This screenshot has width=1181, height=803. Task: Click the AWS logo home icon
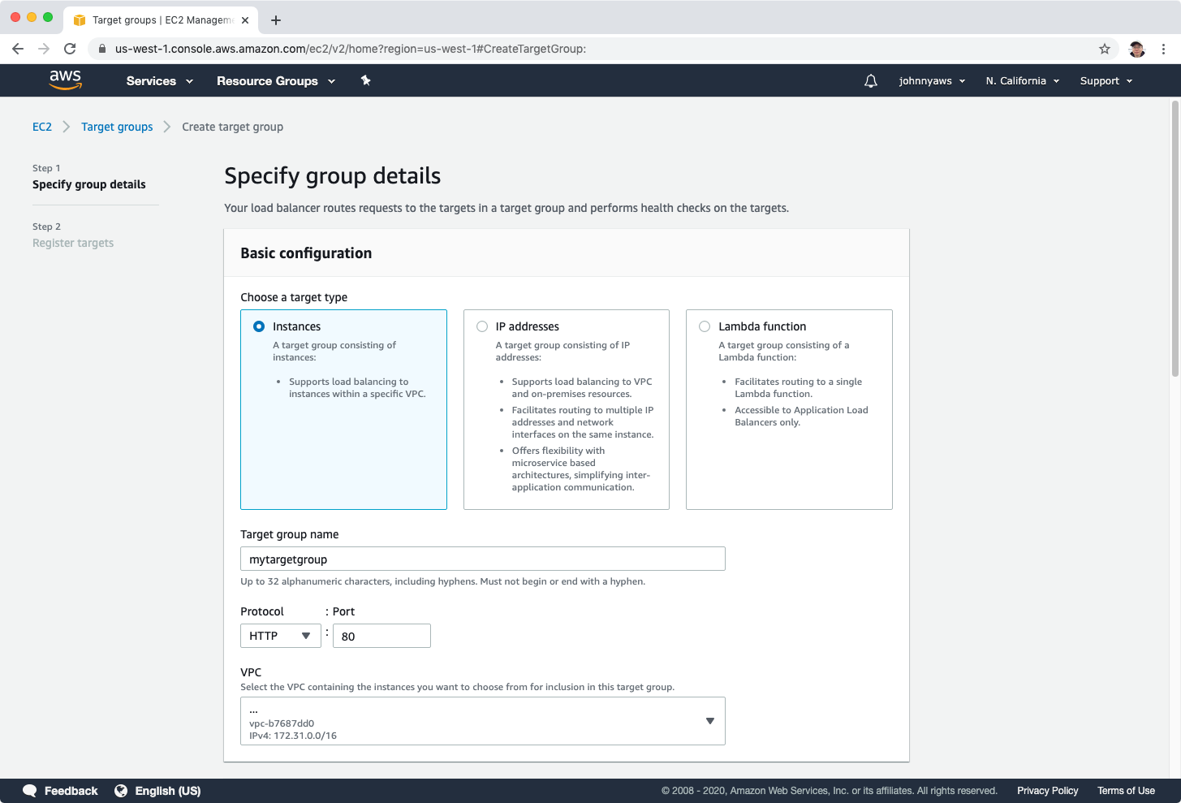click(65, 80)
